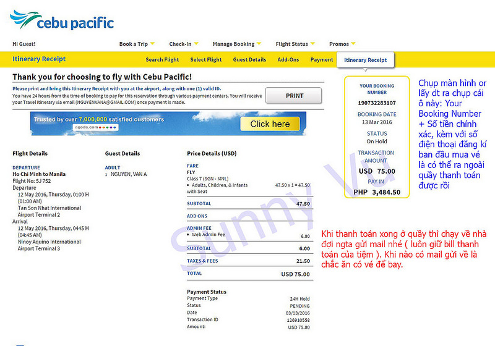Expand the Promos dropdown arrow

pos(353,43)
